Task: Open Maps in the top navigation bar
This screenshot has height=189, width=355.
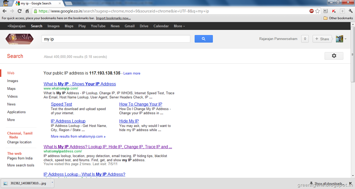Action: click(x=69, y=26)
